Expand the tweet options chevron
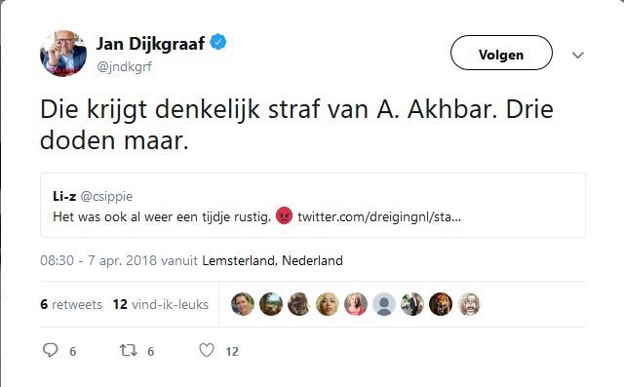This screenshot has height=387, width=624. 578,55
